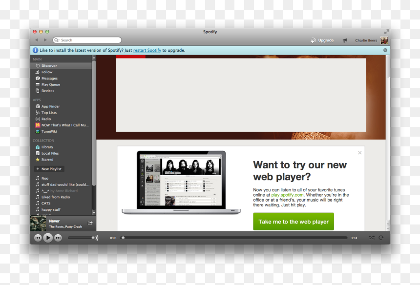Open the Charlie Beers account menu
420x285 pixels.
(366, 41)
